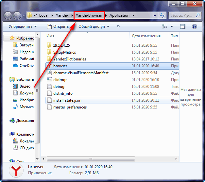Open Изображения library
Screen dimensions: 205x182
pyautogui.click(x=24, y=100)
